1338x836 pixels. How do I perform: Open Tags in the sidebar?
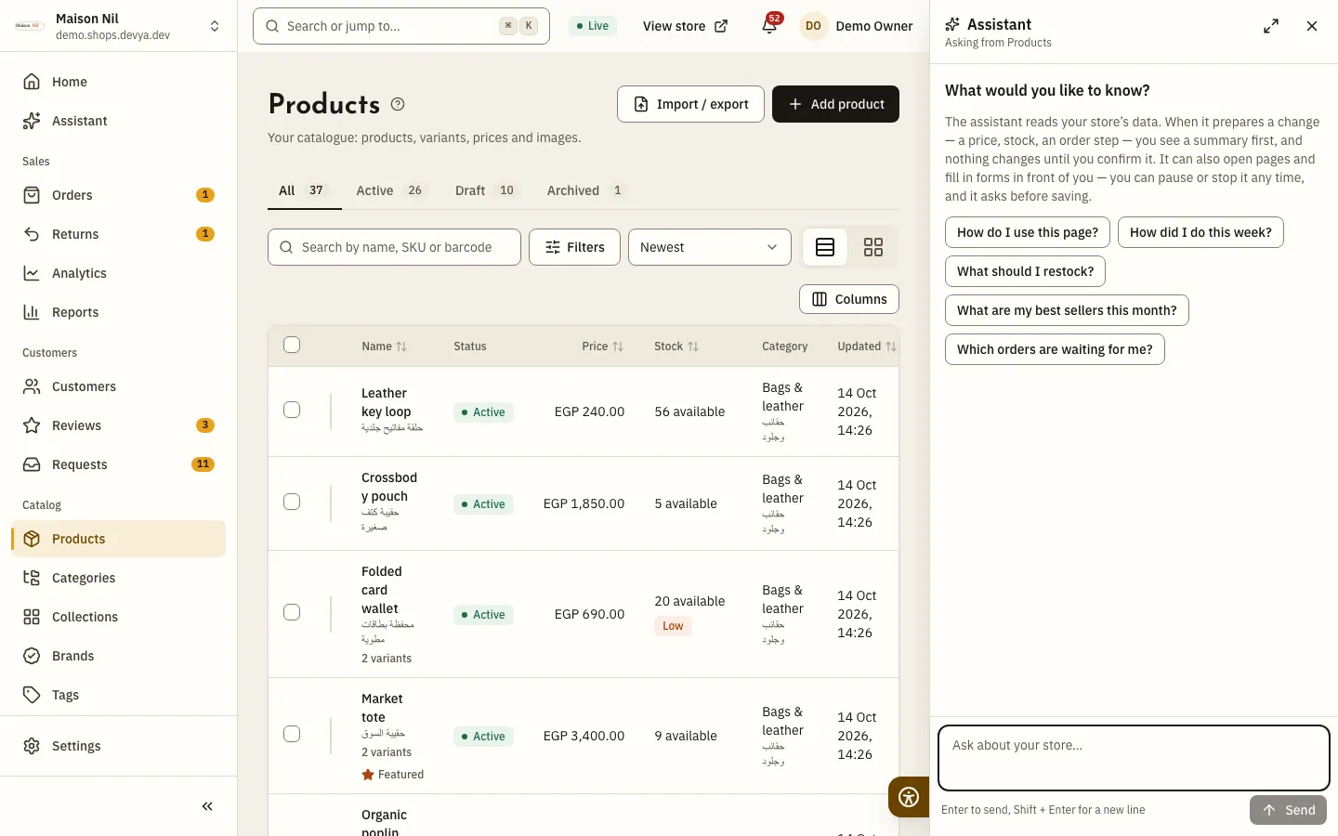119,695
